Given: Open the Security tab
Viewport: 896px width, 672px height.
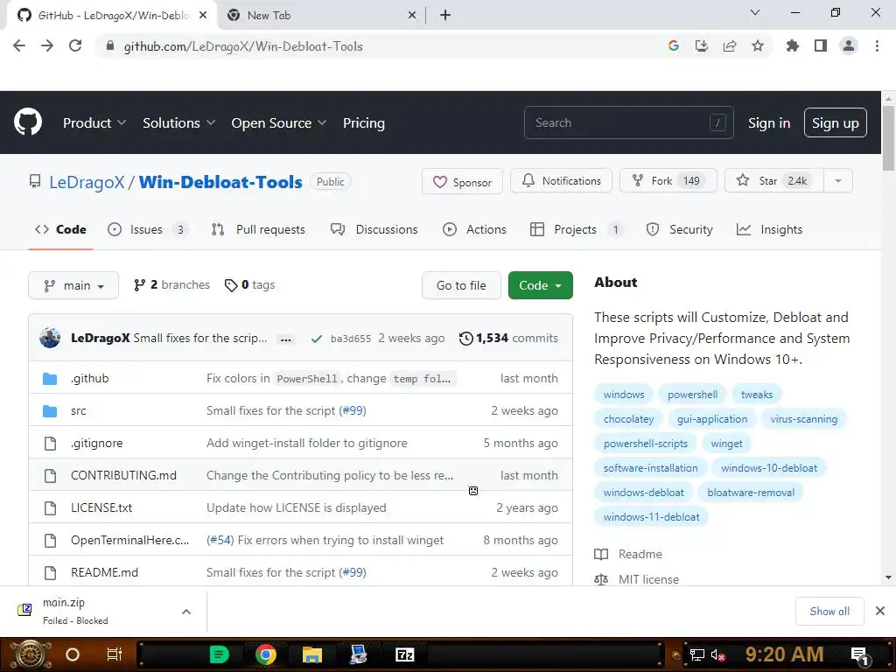Looking at the screenshot, I should point(679,230).
